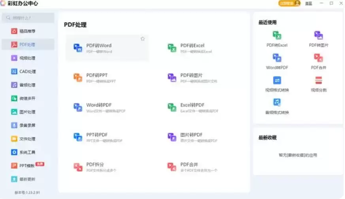Open PDF转图片 from the 最近使用 panel
This screenshot has width=345, height=199.
[319, 39]
